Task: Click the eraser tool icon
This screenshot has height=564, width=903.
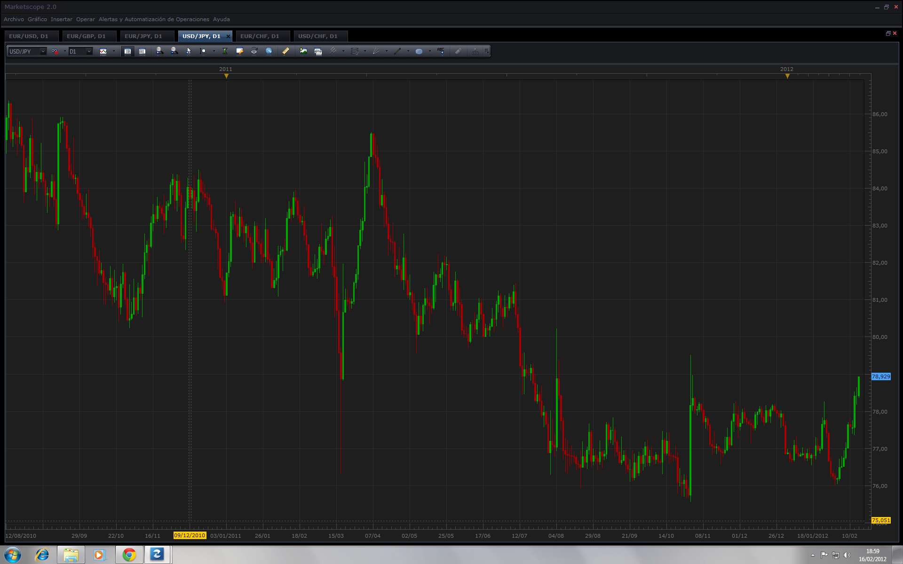Action: coord(458,51)
